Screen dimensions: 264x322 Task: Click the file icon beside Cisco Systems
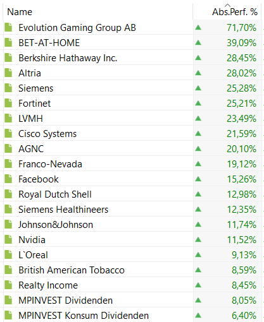(8, 133)
